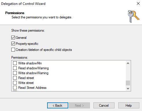Click the Next button
Viewport: 142px width, 111px height.
(x=79, y=106)
